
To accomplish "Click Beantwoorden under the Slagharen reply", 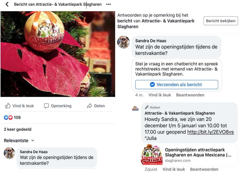I will (204, 169).
